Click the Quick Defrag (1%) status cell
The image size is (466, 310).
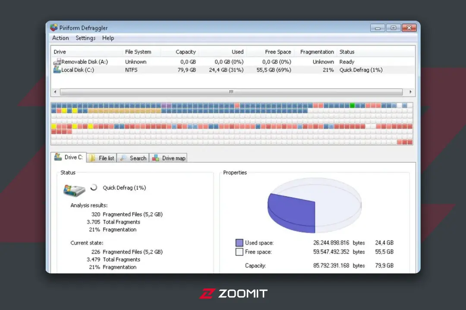[361, 70]
